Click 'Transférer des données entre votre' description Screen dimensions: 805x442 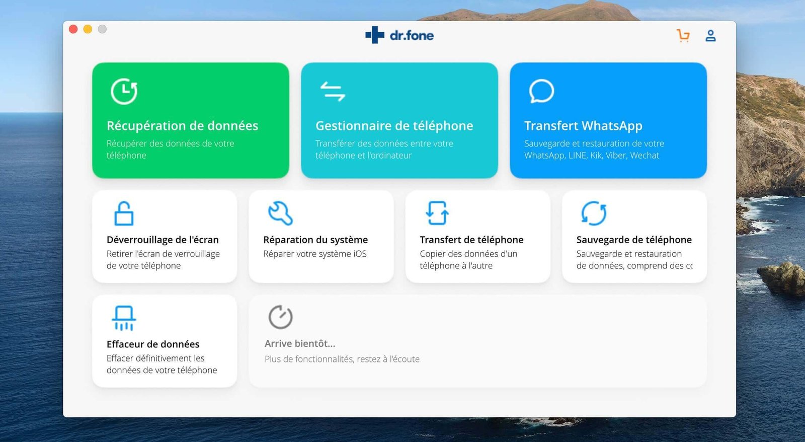(x=384, y=143)
